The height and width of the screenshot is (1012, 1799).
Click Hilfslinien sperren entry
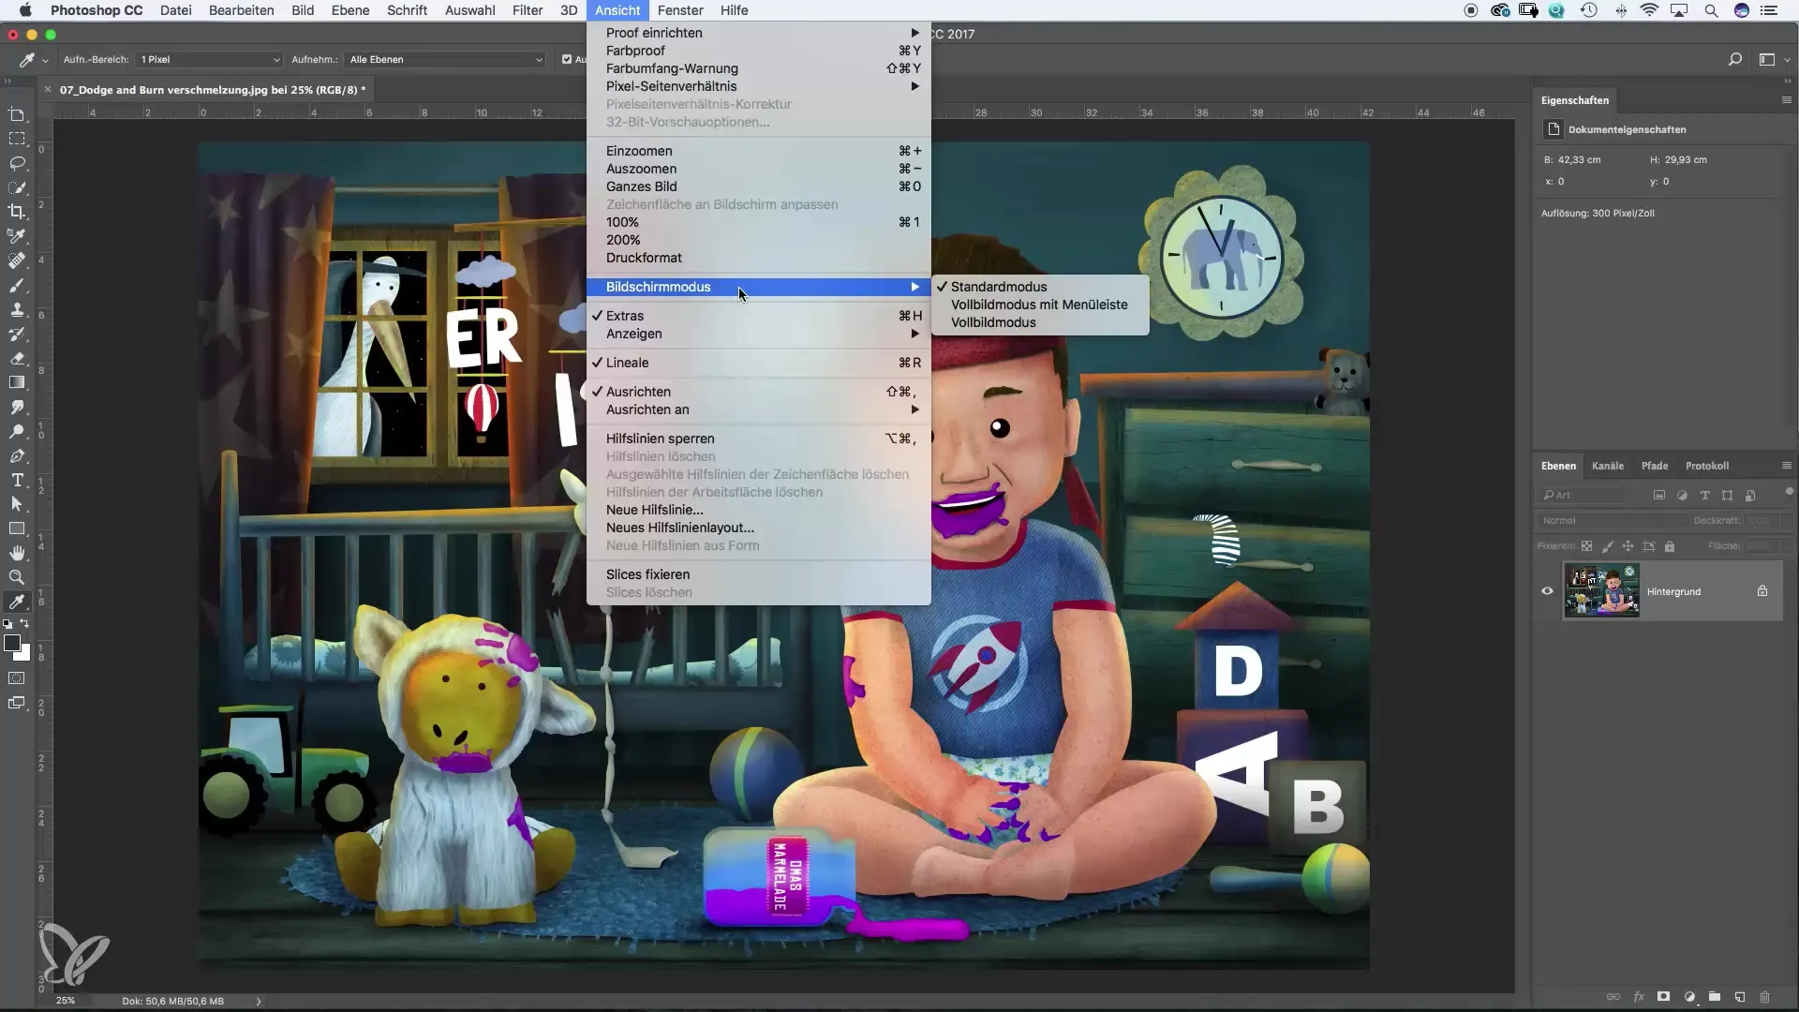[x=759, y=439]
